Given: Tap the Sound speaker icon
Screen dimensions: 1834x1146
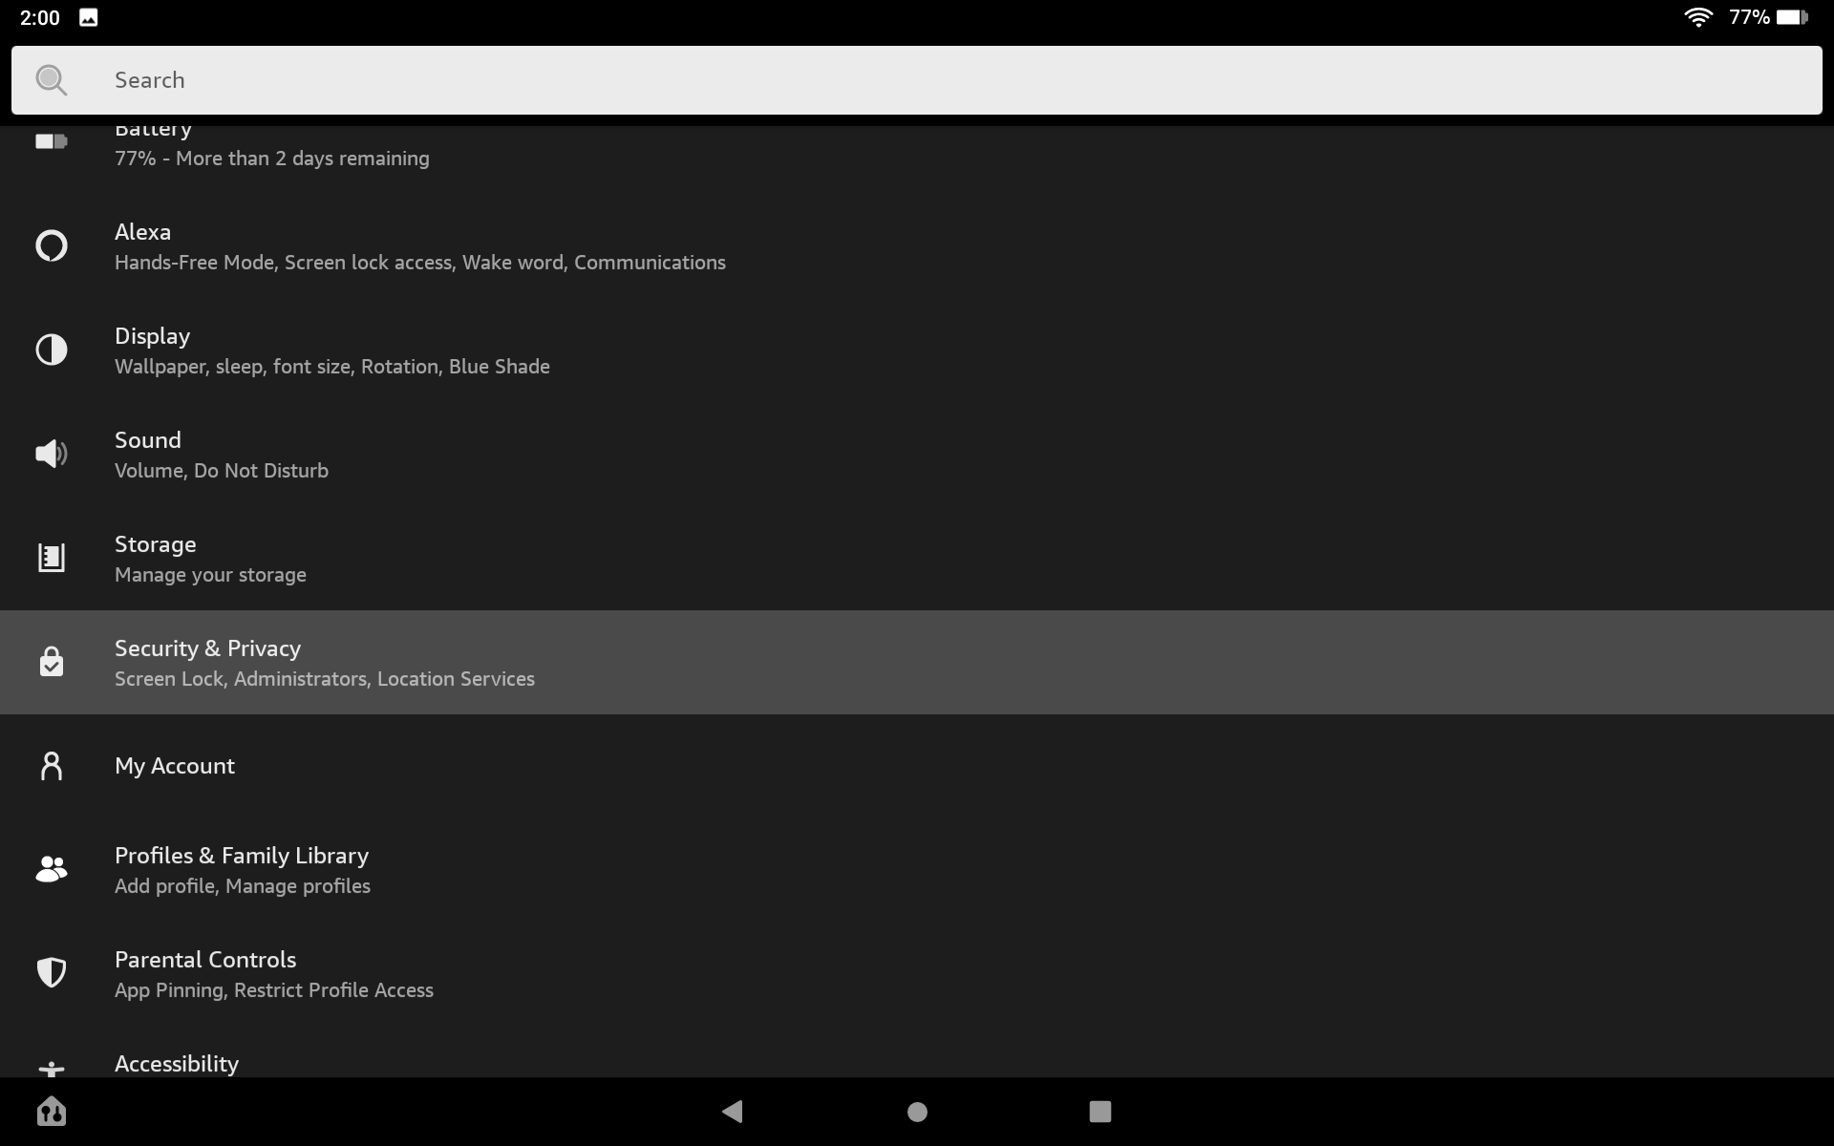Looking at the screenshot, I should [52, 454].
